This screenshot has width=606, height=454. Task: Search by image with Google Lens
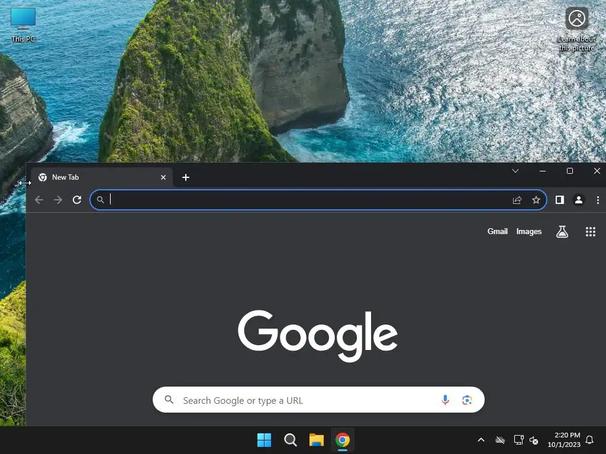pos(467,400)
